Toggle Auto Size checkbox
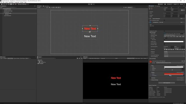Viewport: 186px width, 104px height. 164,40
